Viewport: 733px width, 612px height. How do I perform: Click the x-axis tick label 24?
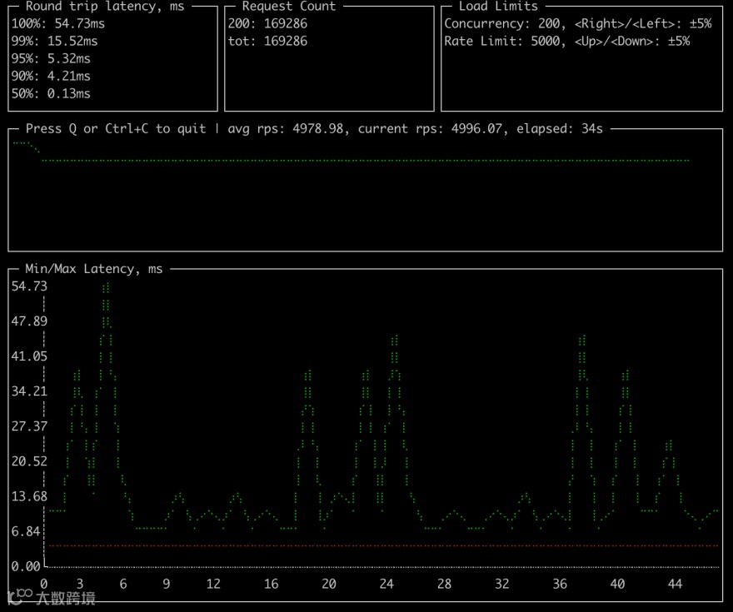[x=386, y=584]
